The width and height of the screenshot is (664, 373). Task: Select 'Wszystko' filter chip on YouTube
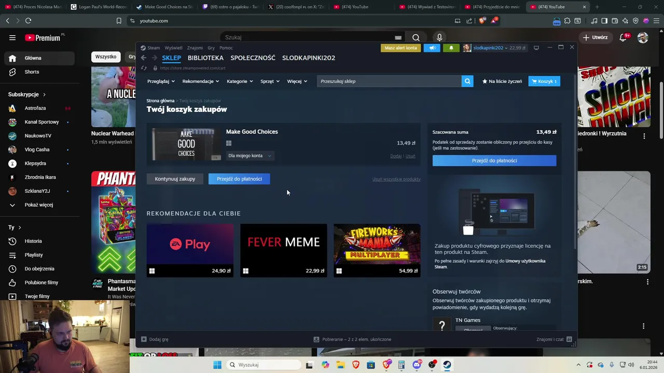pyautogui.click(x=106, y=56)
